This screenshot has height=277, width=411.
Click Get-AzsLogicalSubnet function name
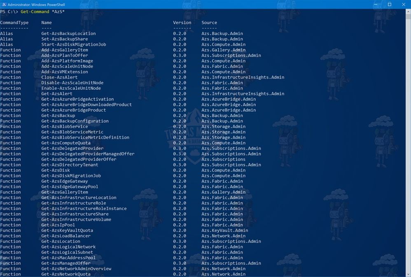click(67, 252)
